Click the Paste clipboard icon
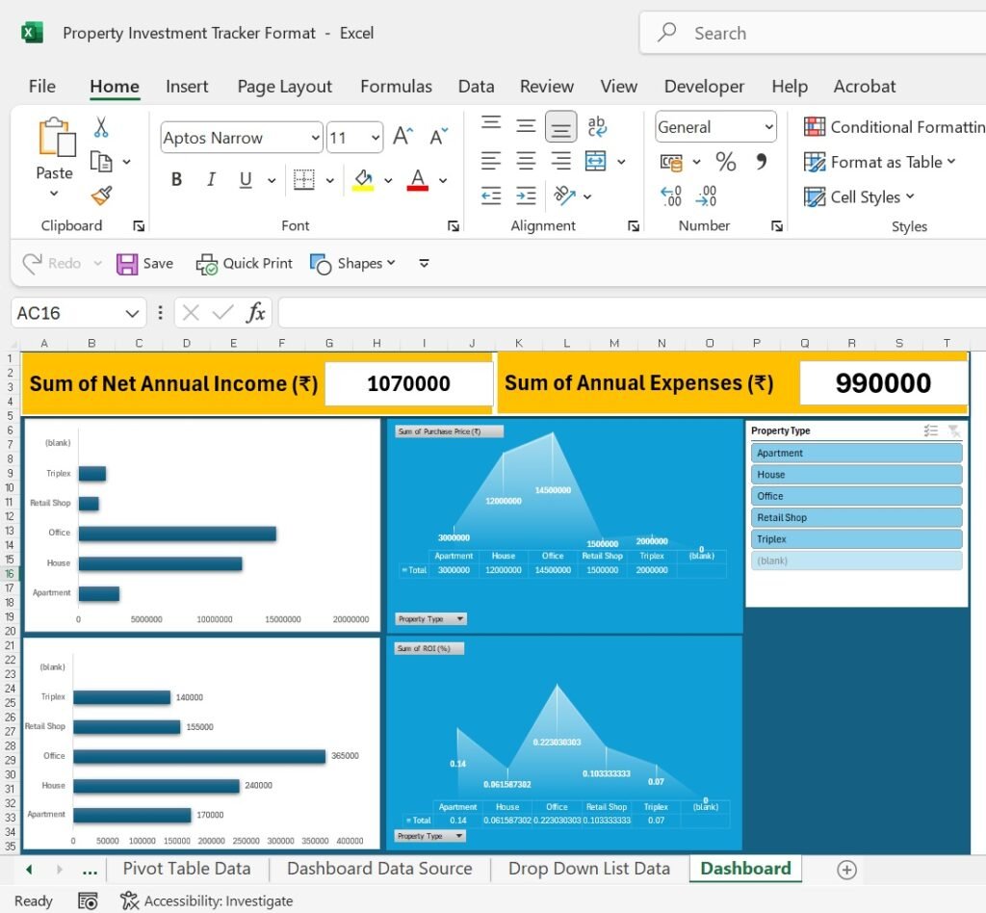The image size is (986, 913). (x=55, y=137)
